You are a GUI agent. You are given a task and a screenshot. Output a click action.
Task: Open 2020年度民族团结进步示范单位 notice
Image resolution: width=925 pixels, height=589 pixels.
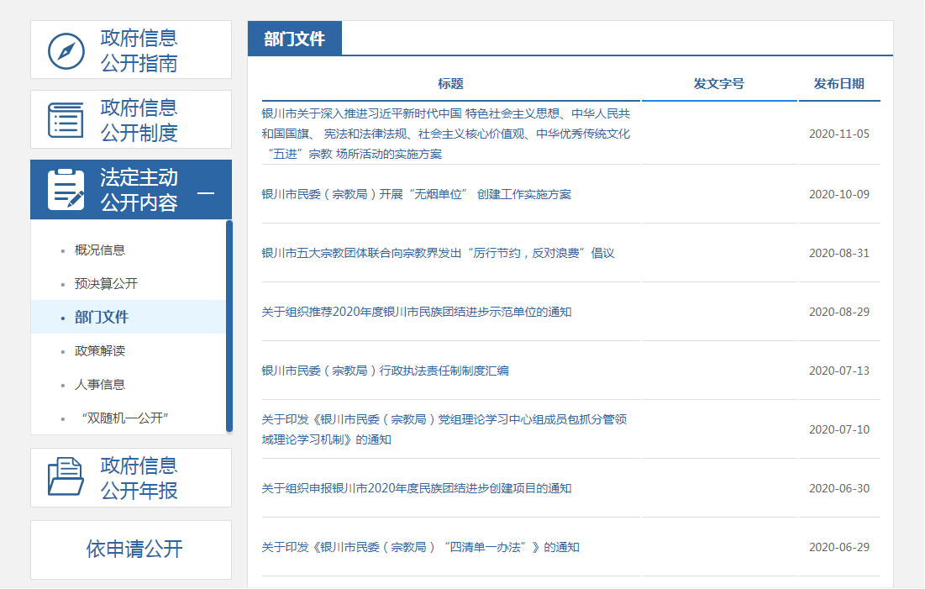point(417,312)
